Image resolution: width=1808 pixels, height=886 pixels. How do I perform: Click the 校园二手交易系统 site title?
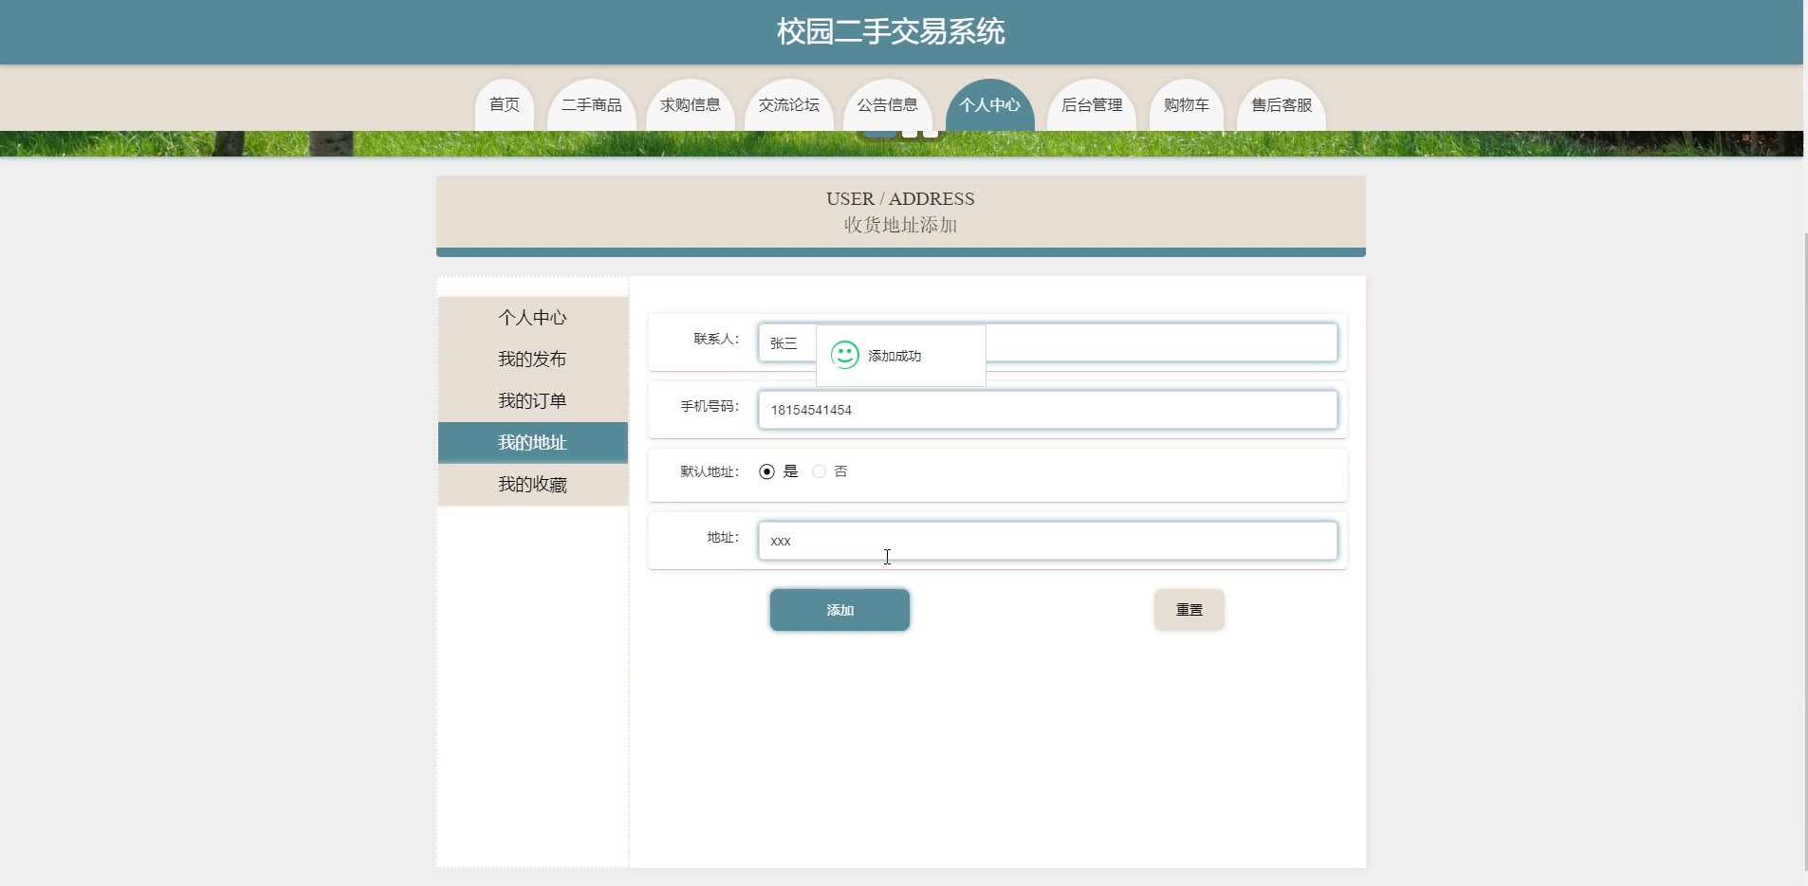pos(891,31)
